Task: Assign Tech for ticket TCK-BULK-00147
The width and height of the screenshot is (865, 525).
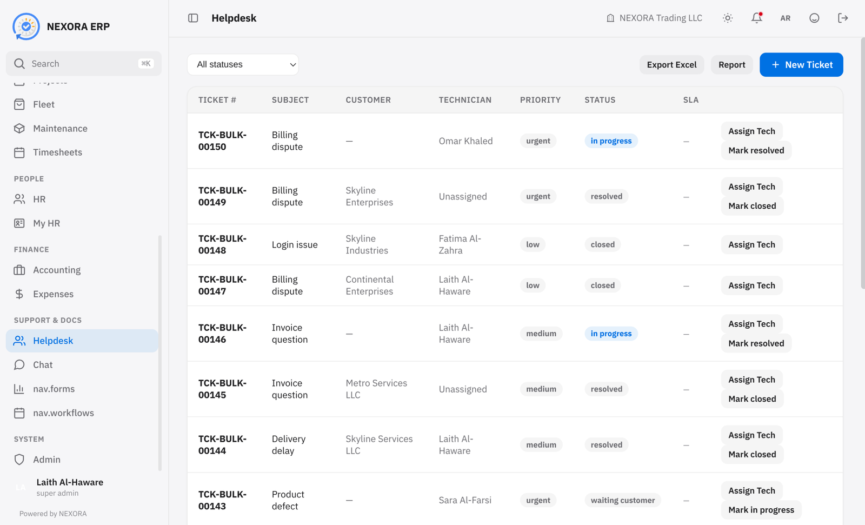Action: 751,285
